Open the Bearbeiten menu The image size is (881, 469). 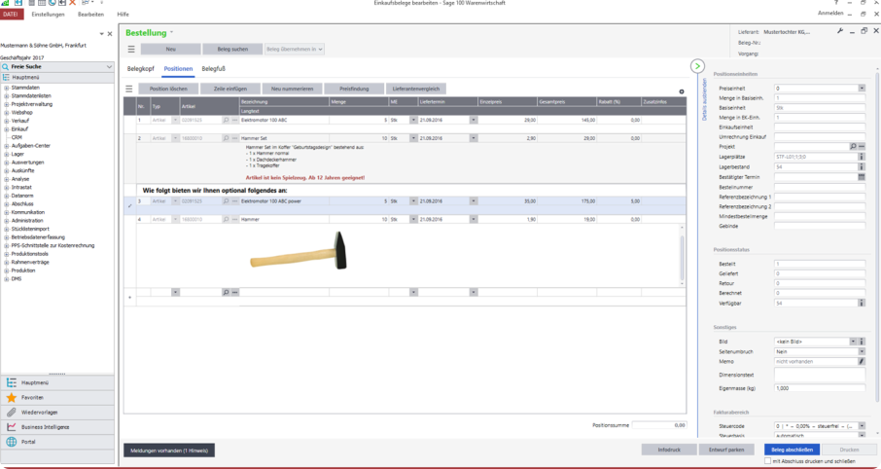pos(90,14)
